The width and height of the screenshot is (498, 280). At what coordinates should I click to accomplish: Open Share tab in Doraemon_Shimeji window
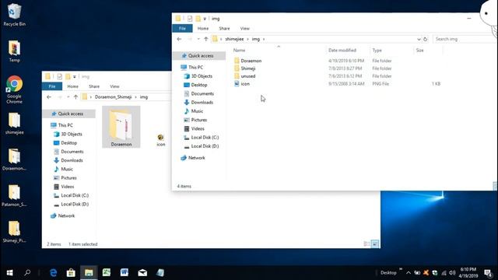(94, 86)
